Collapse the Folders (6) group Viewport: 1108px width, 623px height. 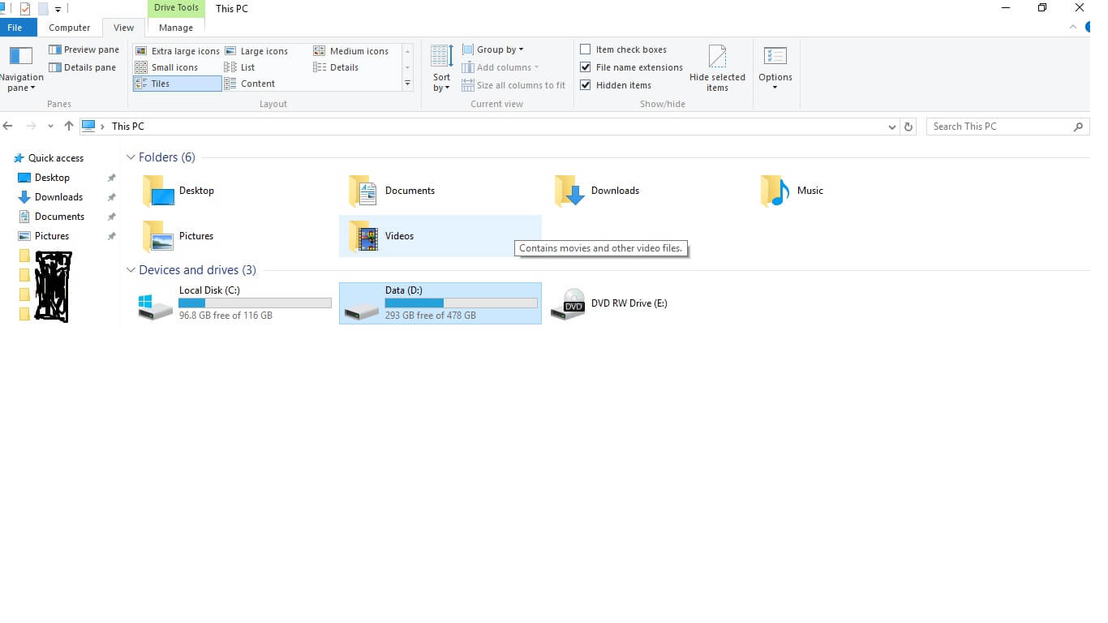click(x=131, y=157)
